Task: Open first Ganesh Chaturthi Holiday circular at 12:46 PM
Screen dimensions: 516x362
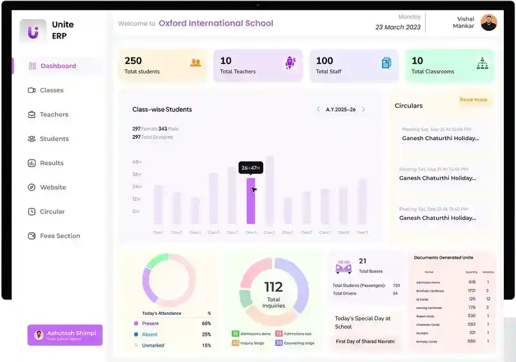Action: click(441, 134)
